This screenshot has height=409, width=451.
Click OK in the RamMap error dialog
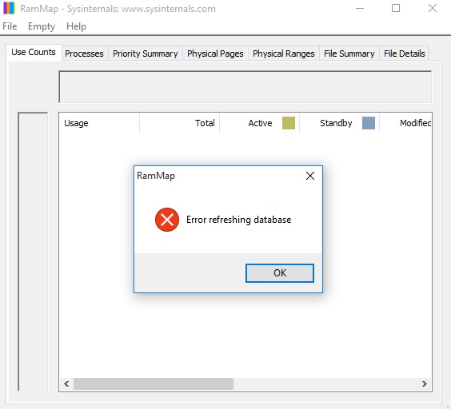(x=280, y=272)
